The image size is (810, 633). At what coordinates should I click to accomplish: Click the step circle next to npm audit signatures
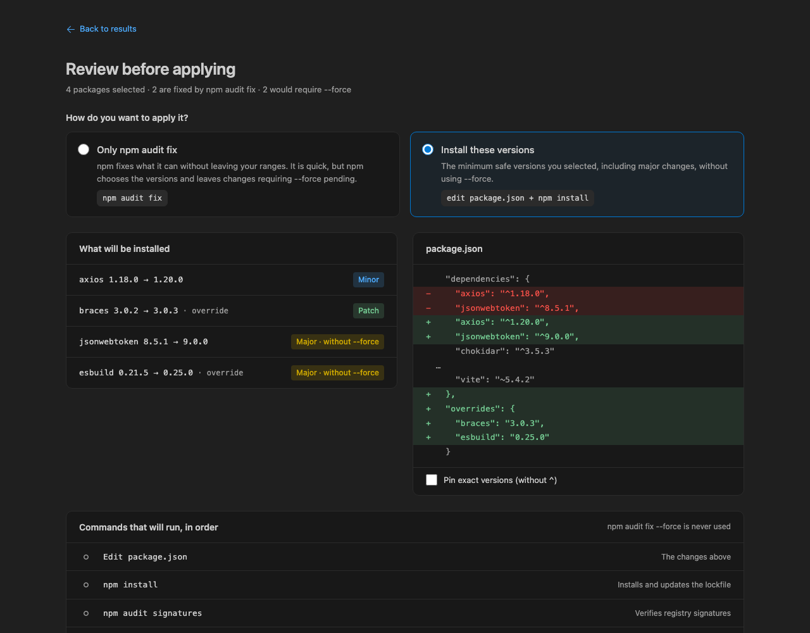[x=86, y=613]
